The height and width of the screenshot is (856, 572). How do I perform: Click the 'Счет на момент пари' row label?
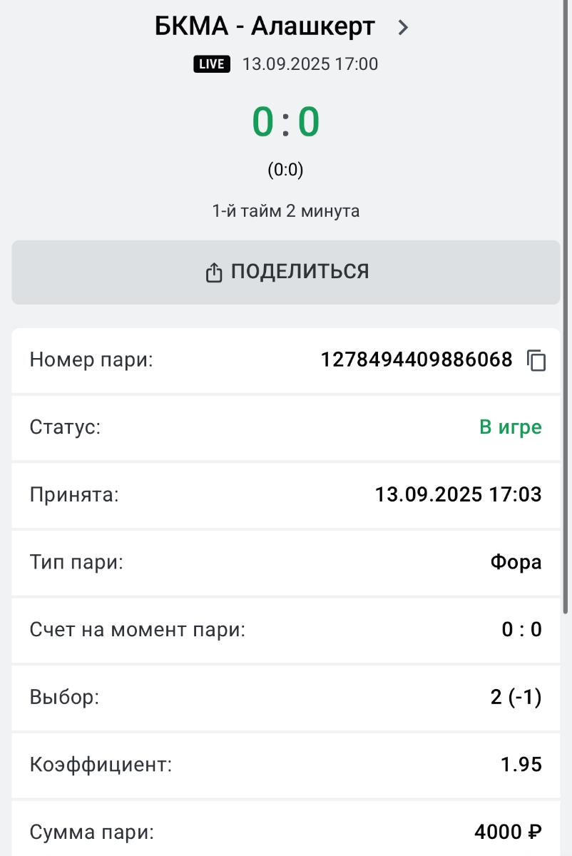click(138, 630)
